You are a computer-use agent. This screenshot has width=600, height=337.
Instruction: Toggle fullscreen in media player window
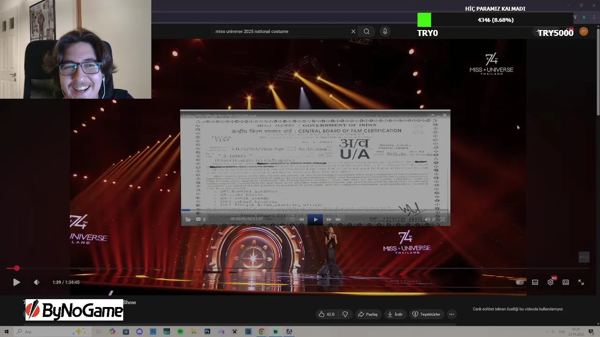point(442,220)
